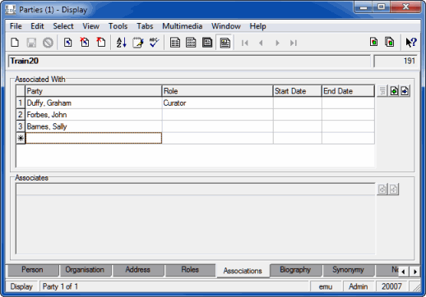Click Party 1 of 1 status text

pos(60,286)
